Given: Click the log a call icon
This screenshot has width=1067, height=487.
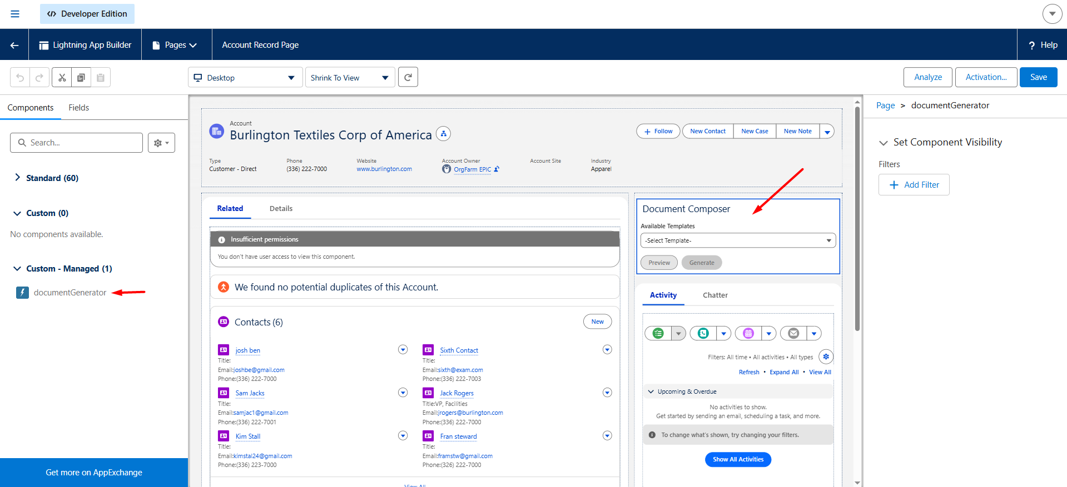Looking at the screenshot, I should (x=703, y=333).
